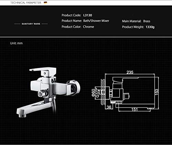Click the TECHNICAL PARAMETER heading
172x145 pixels.
pos(26,3)
